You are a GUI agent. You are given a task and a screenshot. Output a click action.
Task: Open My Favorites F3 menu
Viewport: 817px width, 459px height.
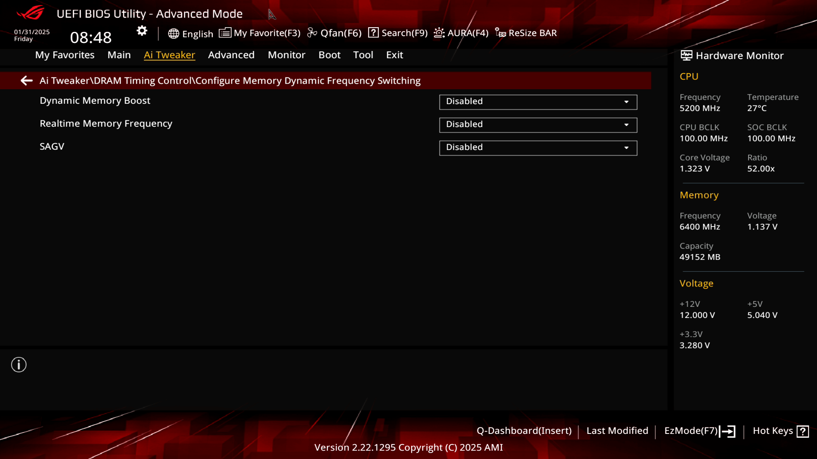[x=260, y=32]
